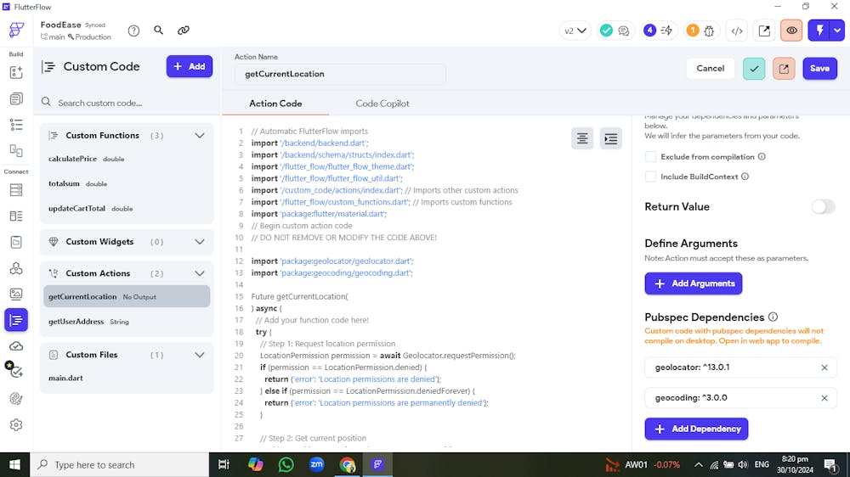
Task: Click the Pubspec Dependencies info icon
Action: click(x=773, y=317)
